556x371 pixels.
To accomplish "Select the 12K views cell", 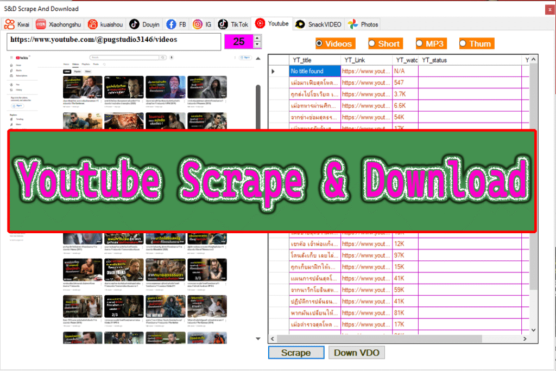I will pos(405,244).
